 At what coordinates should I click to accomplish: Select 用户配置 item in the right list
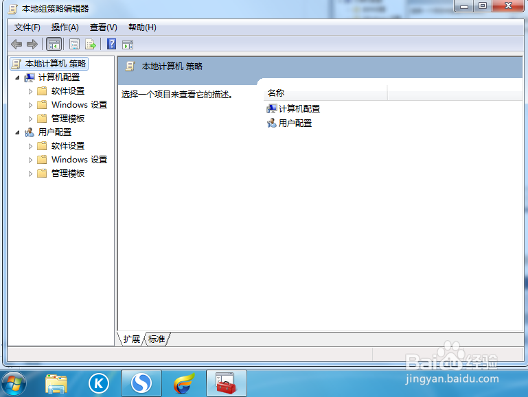point(289,123)
